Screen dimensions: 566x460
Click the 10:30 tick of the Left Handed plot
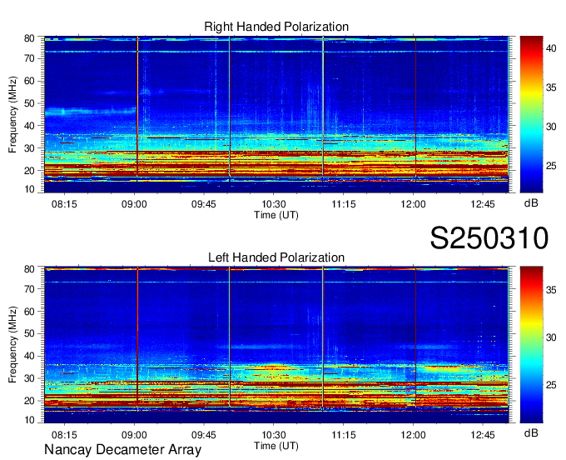[274, 435]
